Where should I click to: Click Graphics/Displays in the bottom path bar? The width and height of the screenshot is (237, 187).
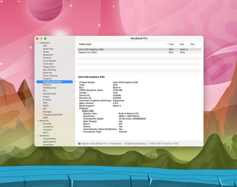tap(135, 143)
